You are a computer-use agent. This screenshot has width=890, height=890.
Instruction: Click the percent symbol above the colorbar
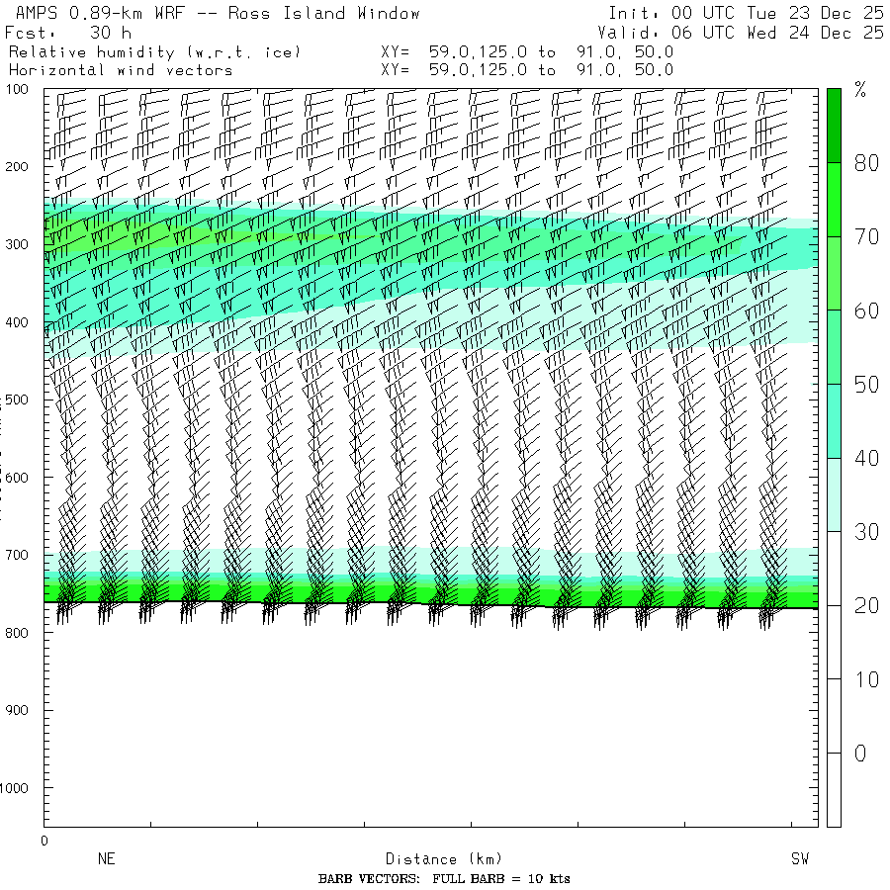(x=860, y=92)
